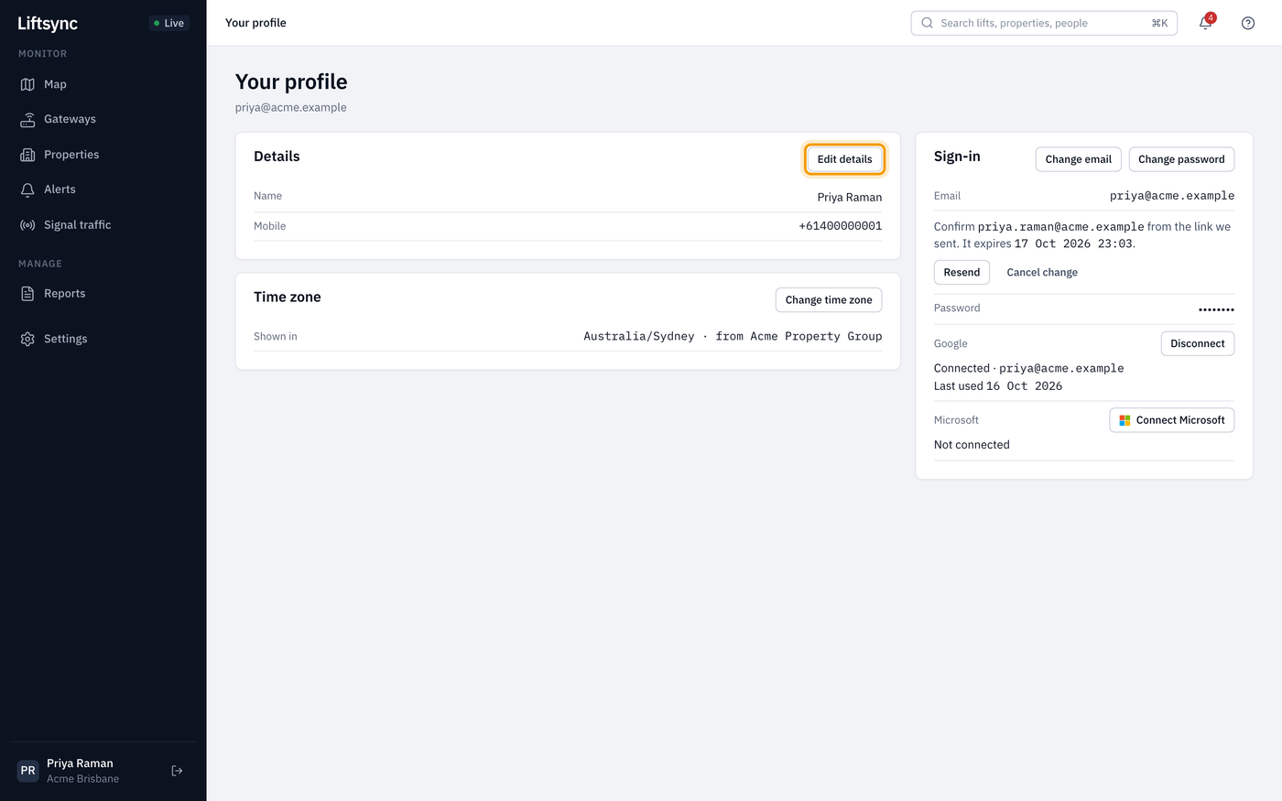The height and width of the screenshot is (801, 1282).
Task: Disconnect the Google account
Action: [x=1198, y=344]
